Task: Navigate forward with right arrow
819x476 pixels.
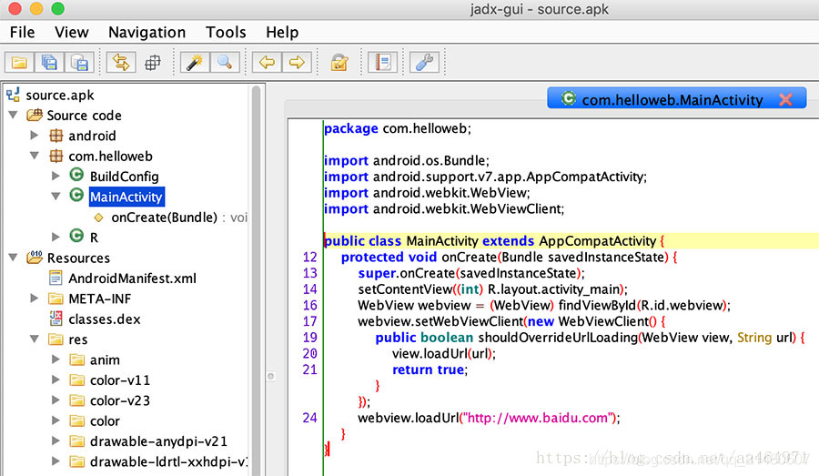Action: point(297,63)
